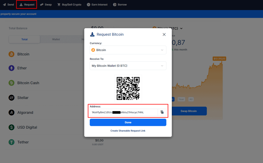Click the Bitcoin Cash coin icon
This screenshot has height=163, width=263.
[11, 83]
